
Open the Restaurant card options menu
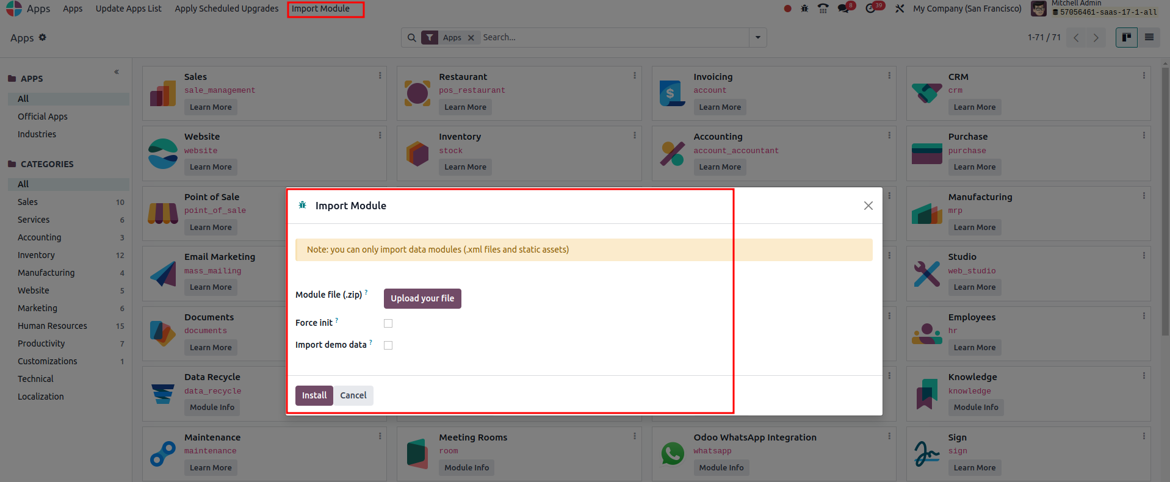point(634,76)
